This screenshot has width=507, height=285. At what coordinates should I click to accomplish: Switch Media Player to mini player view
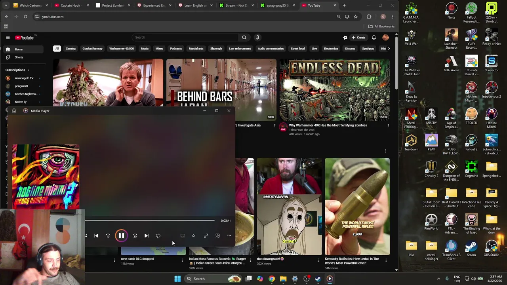[217, 236]
